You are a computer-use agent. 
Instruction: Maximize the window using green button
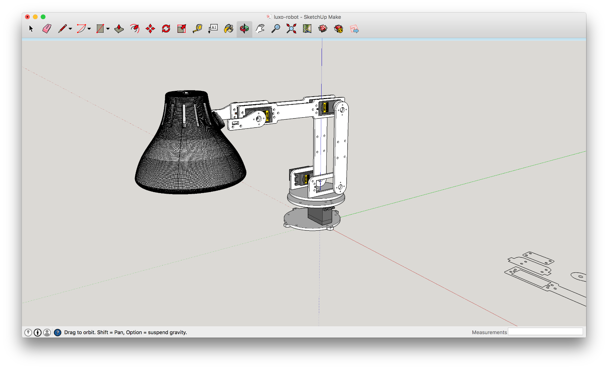43,17
